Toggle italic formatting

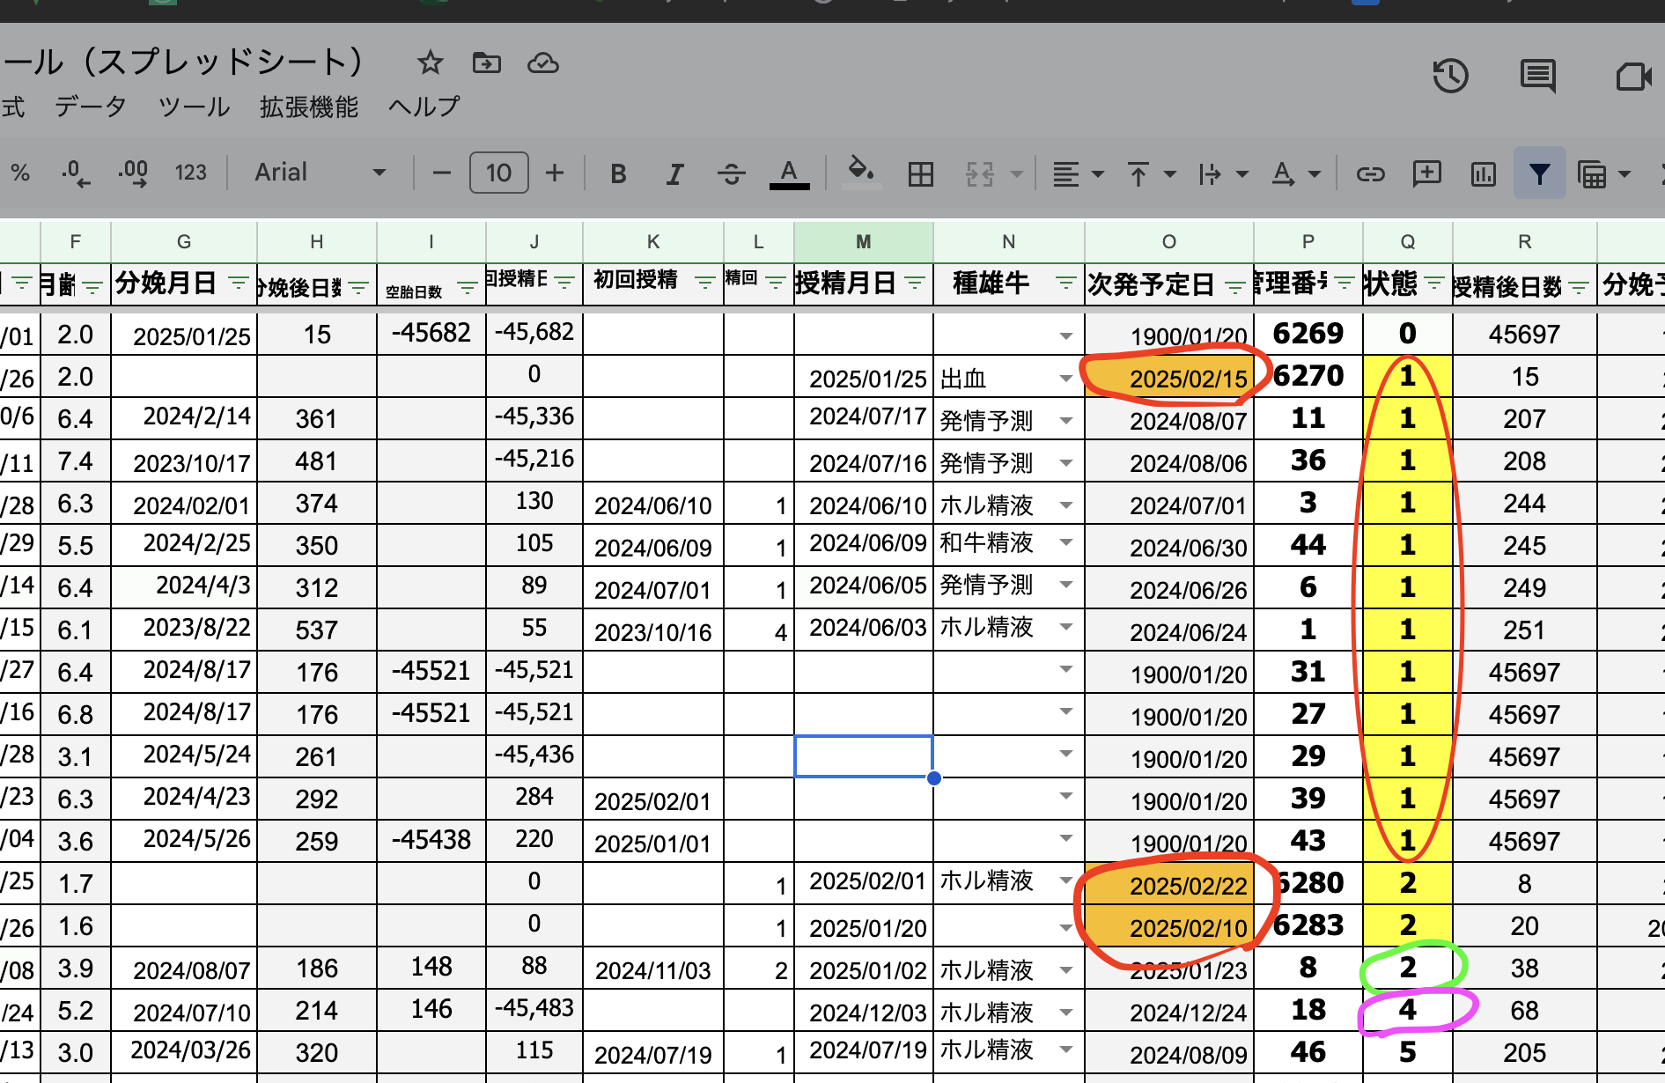tap(674, 173)
